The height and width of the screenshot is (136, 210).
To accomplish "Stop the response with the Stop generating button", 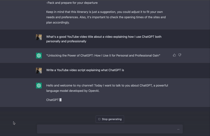I will [x=110, y=119].
